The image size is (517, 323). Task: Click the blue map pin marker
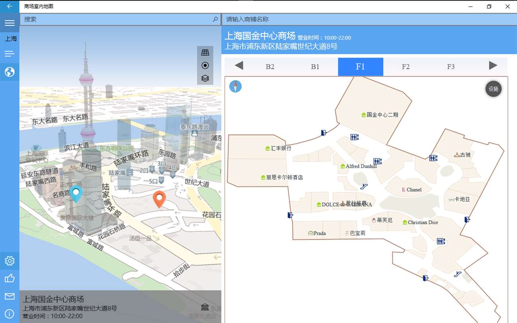click(76, 193)
